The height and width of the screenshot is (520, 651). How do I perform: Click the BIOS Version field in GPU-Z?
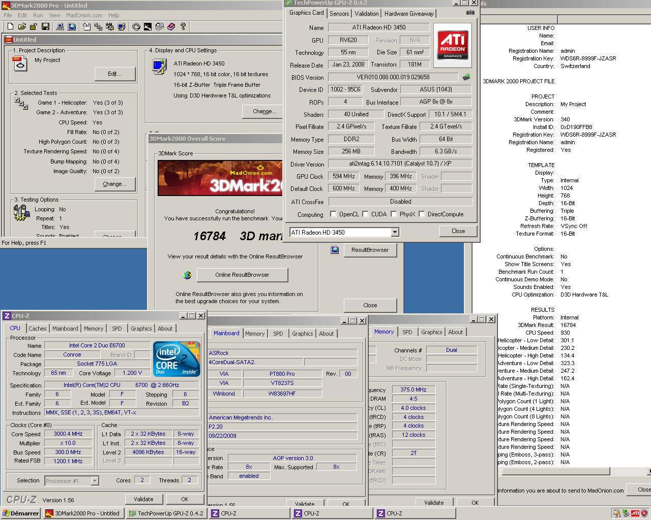393,77
